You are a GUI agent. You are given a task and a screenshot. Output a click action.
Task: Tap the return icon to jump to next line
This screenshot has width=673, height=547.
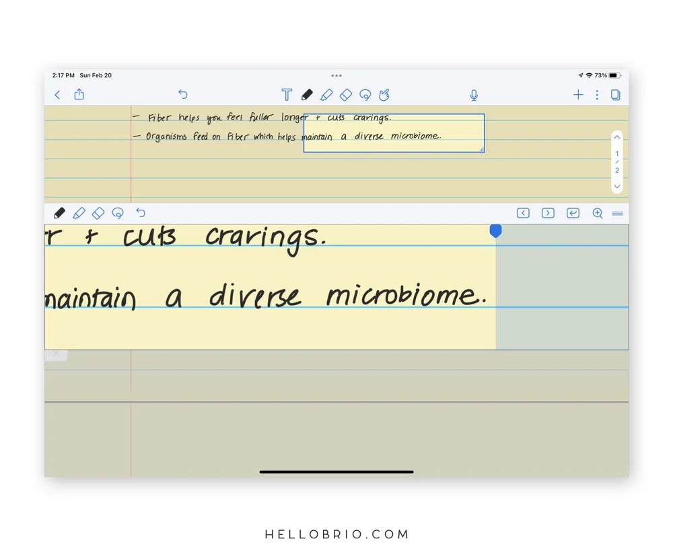(573, 213)
